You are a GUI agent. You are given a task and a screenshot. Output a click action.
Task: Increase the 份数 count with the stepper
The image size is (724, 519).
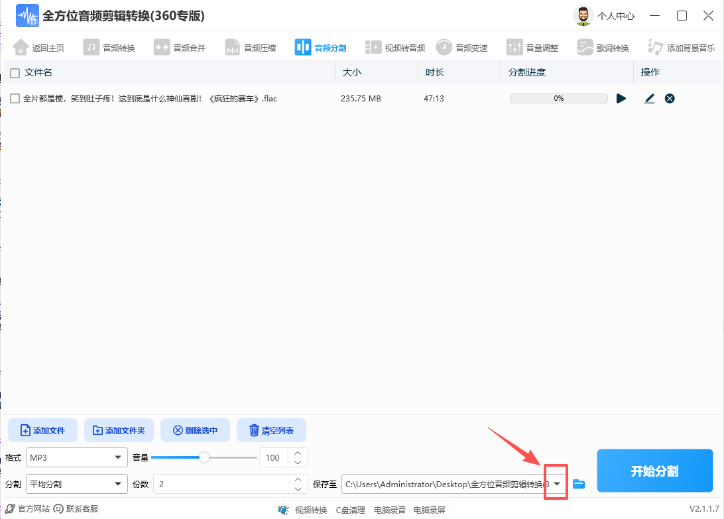pyautogui.click(x=298, y=480)
